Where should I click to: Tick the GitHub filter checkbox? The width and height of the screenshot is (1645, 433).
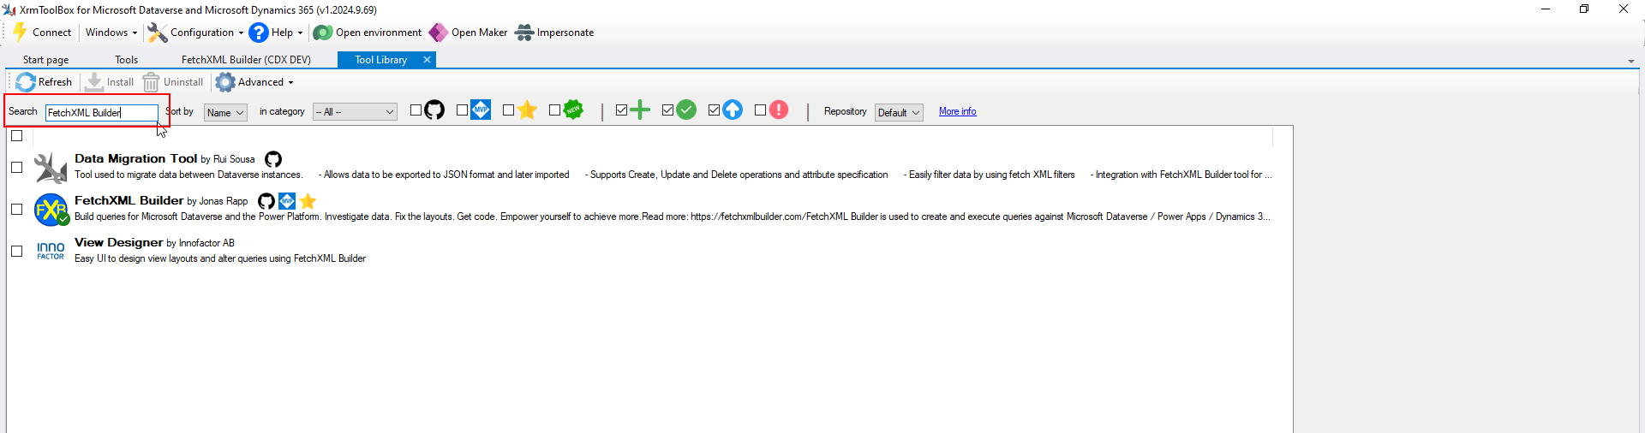(416, 110)
